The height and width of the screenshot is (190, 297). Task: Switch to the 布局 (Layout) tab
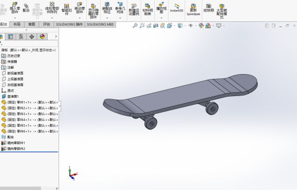[17, 25]
